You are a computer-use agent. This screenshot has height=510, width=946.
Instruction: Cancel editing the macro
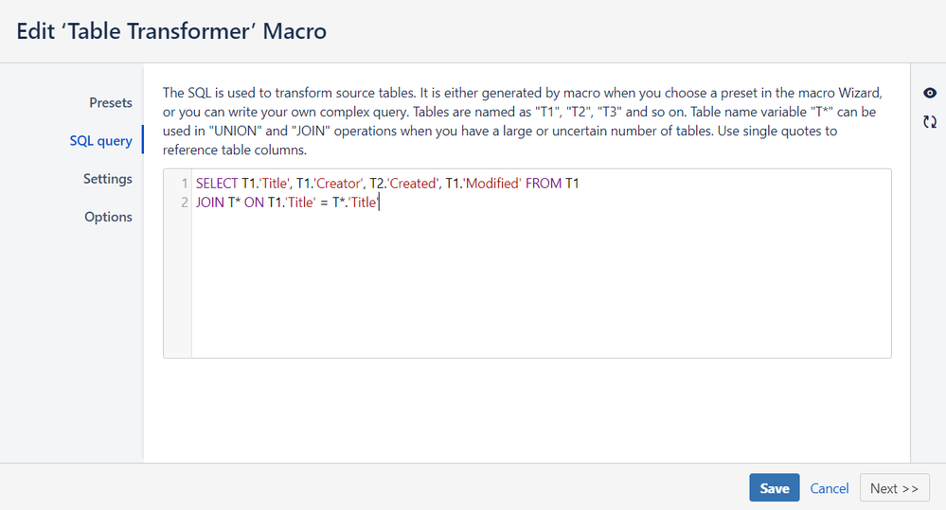coord(829,488)
